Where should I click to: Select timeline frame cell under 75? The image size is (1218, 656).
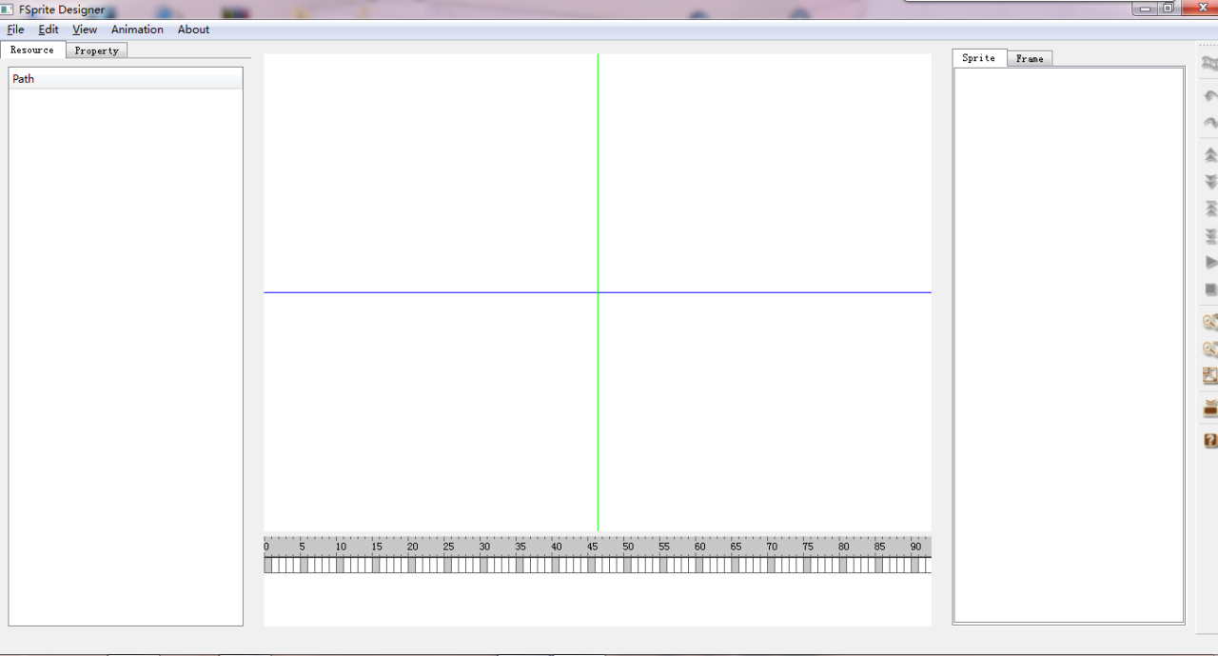[807, 565]
